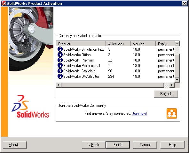Select the SolidWorks Professional product row
Viewport: 189px width, 153px height.
pos(115,65)
